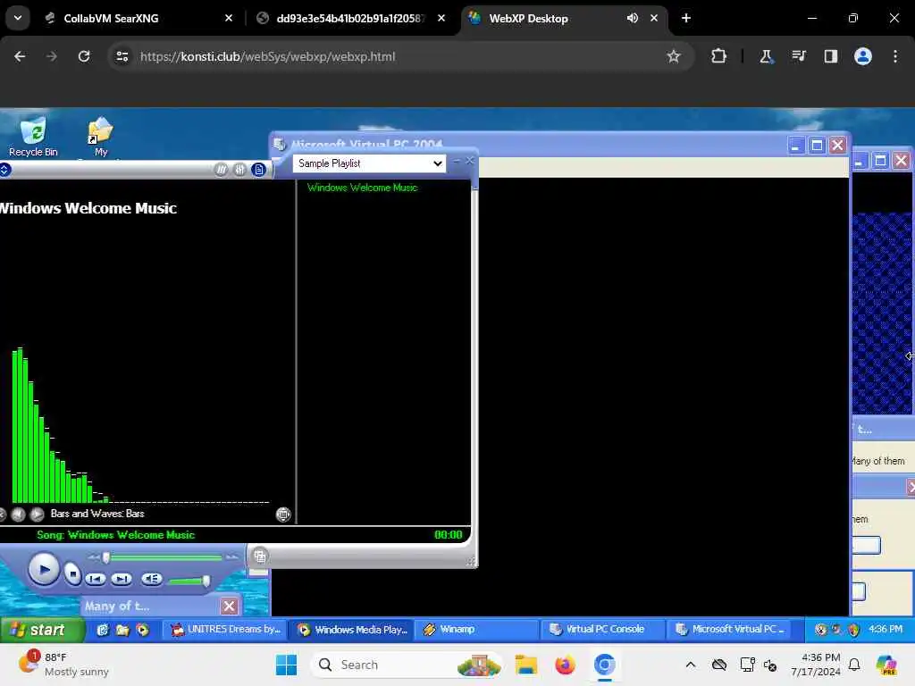Click the rewind arrows left of seek bar
The width and height of the screenshot is (915, 686).
(93, 557)
